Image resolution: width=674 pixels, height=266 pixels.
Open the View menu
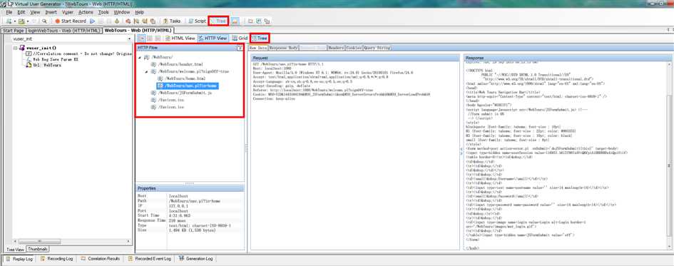point(35,12)
